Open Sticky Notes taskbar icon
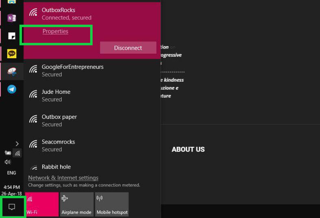This screenshot has height=218, width=320. point(12,36)
